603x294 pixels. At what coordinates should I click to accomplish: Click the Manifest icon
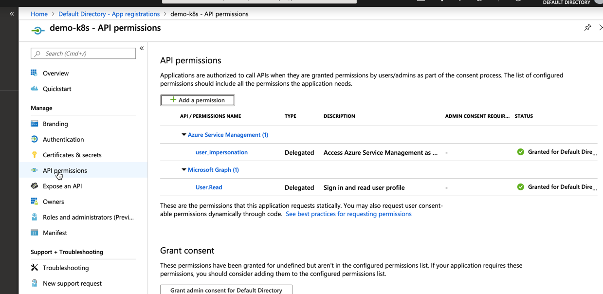[34, 233]
